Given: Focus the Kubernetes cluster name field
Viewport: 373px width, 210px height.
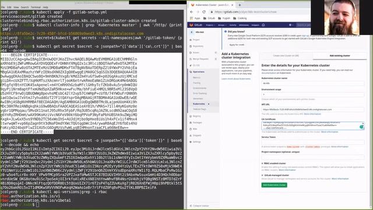Looking at the screenshot, I should coord(313,83).
